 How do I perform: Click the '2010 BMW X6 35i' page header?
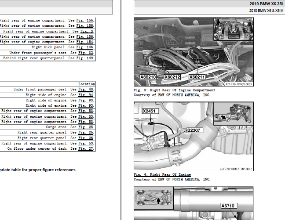tap(266, 4)
